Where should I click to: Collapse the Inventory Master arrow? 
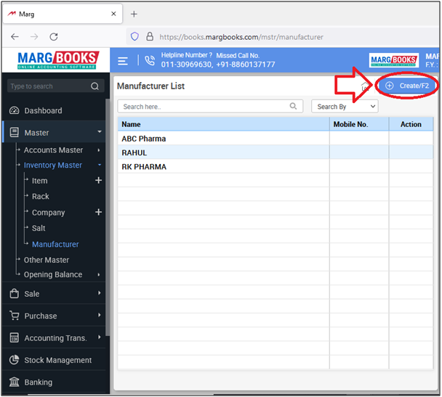pyautogui.click(x=99, y=165)
